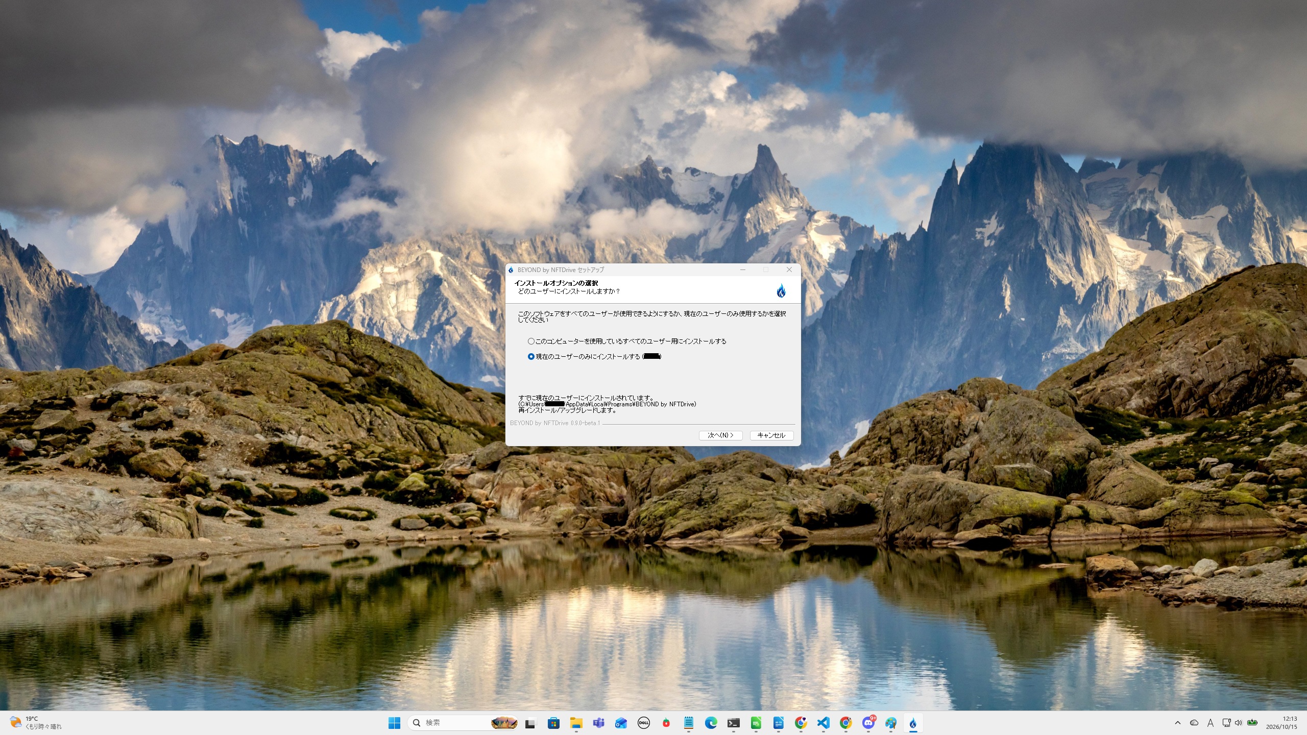Click the BEYOND installer flame icon in the taskbar

[x=913, y=723]
